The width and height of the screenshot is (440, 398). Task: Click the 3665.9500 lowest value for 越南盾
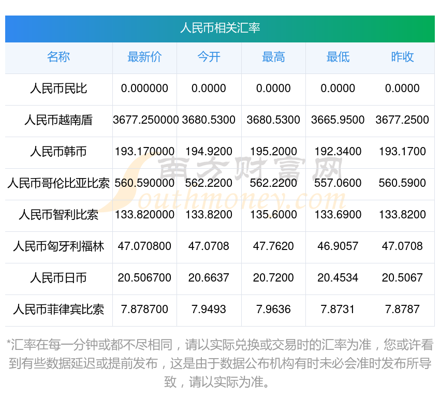click(338, 120)
